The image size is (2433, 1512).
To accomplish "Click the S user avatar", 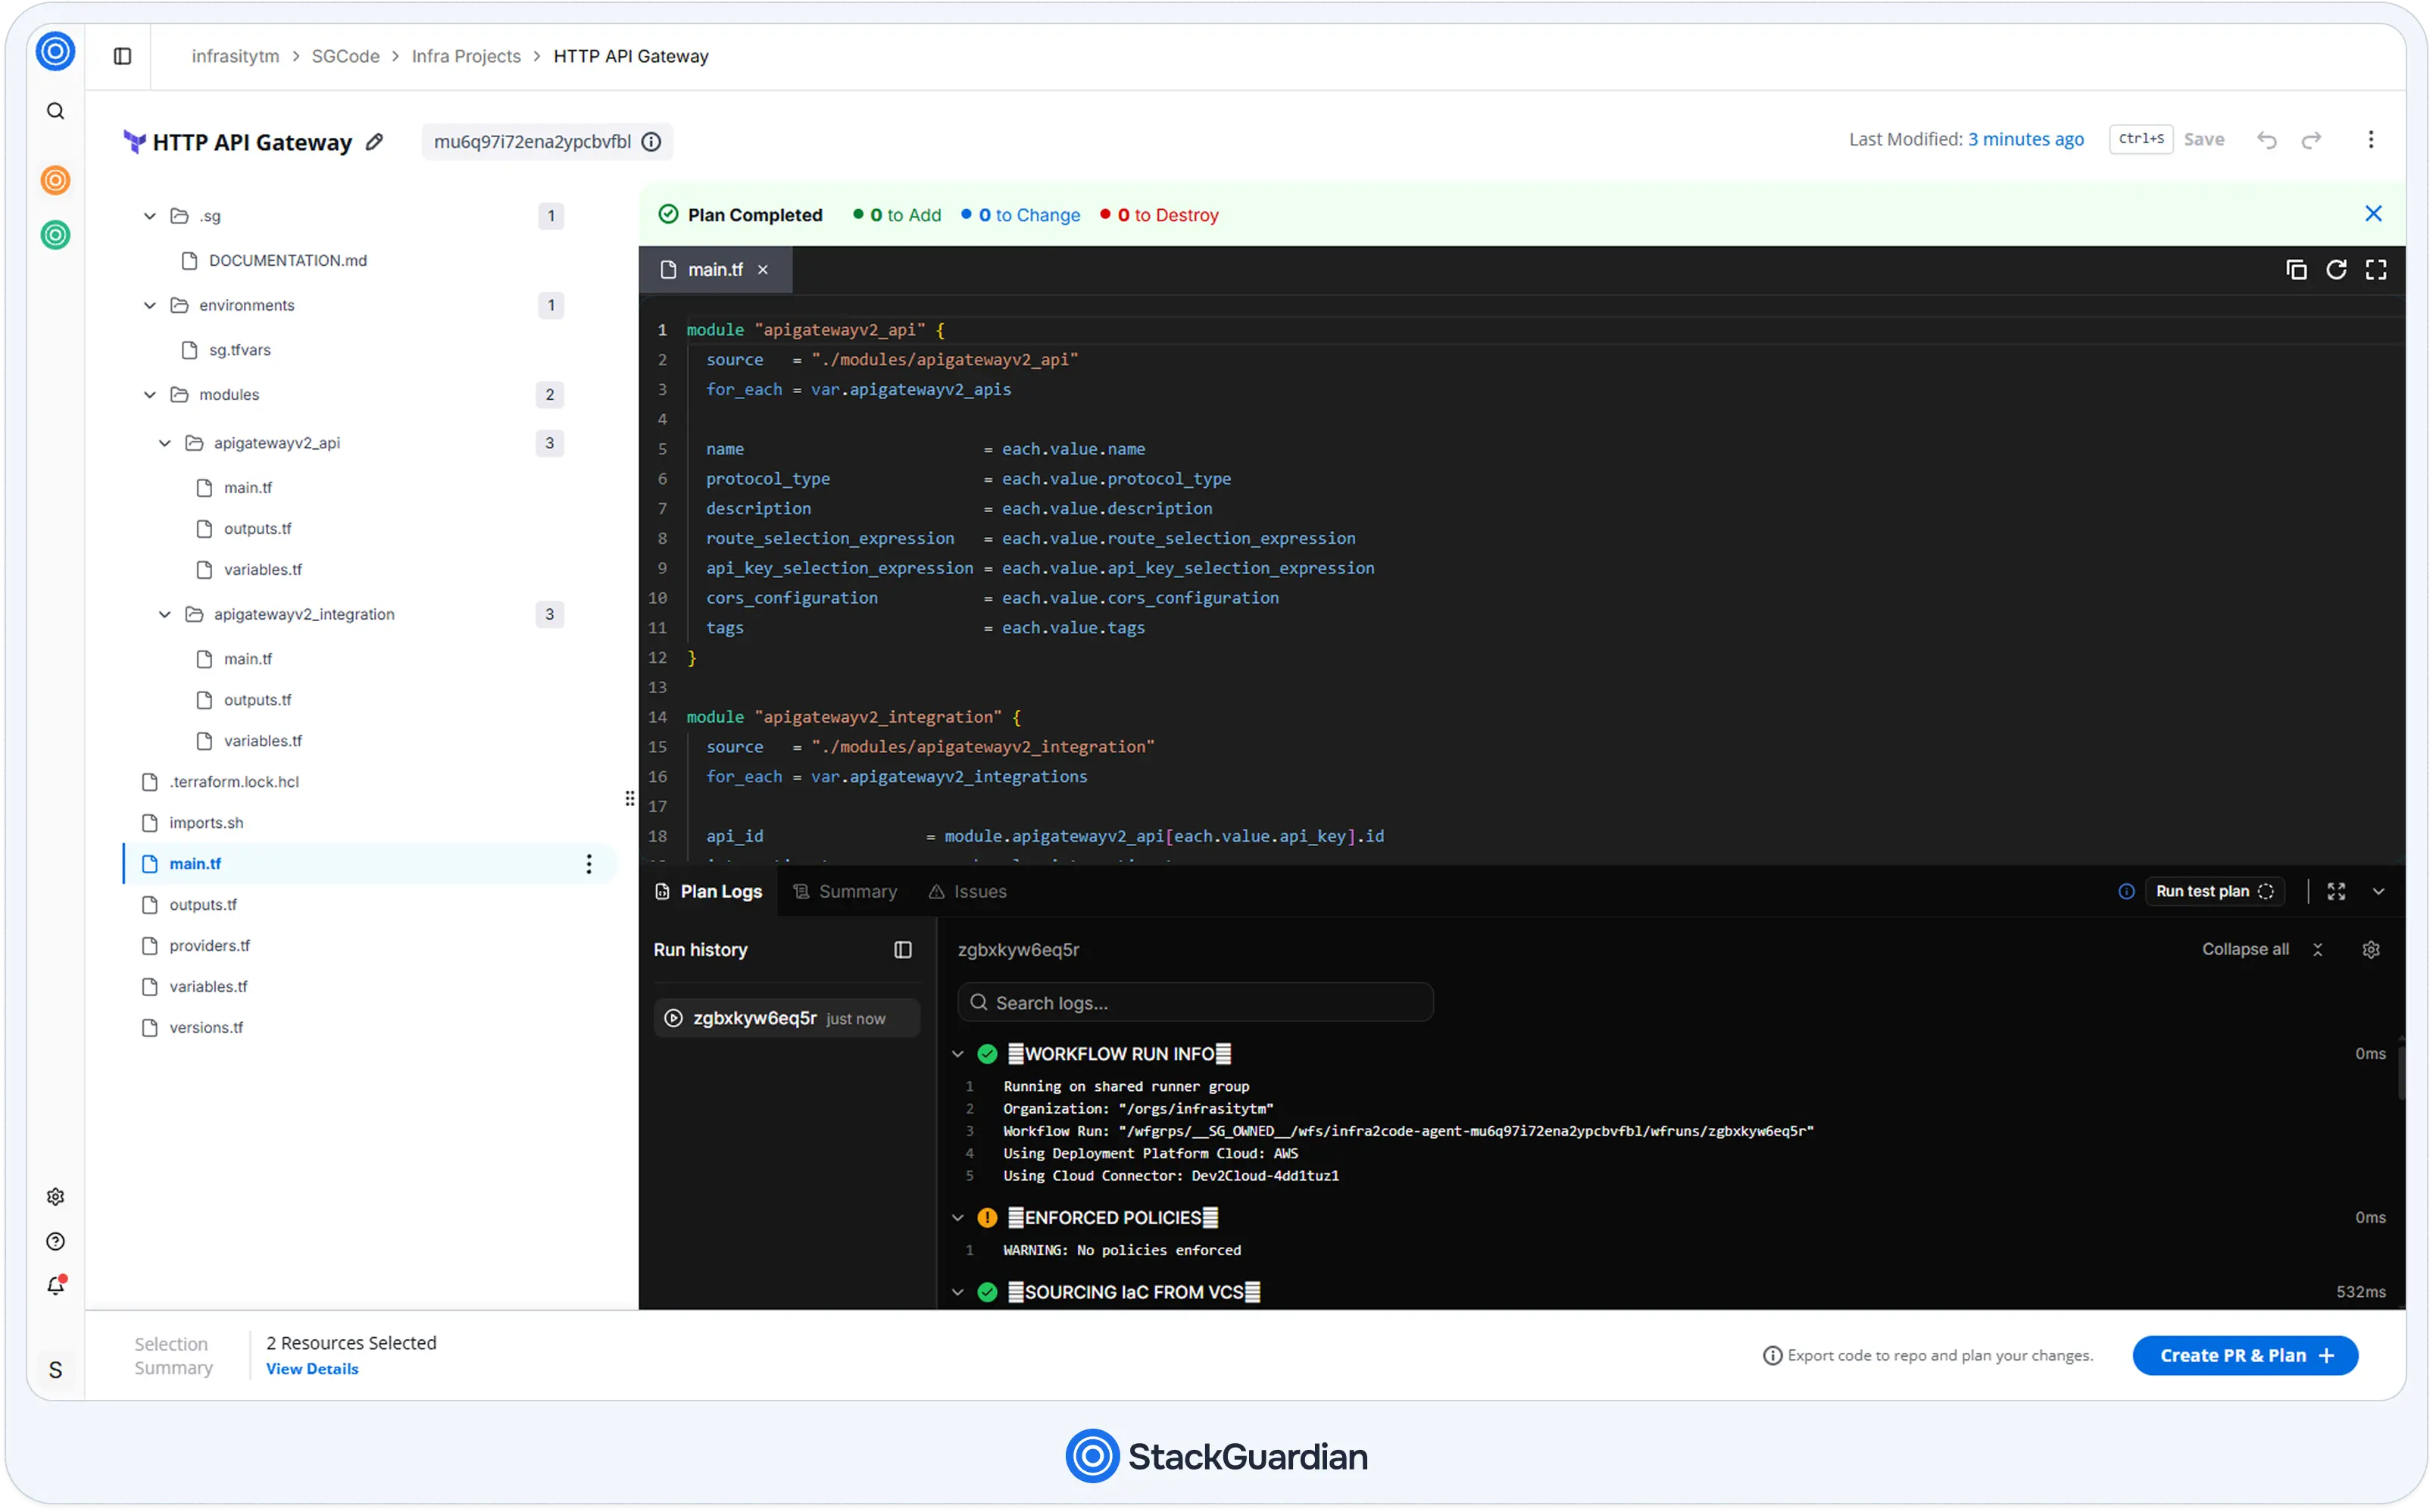I will pos(55,1370).
